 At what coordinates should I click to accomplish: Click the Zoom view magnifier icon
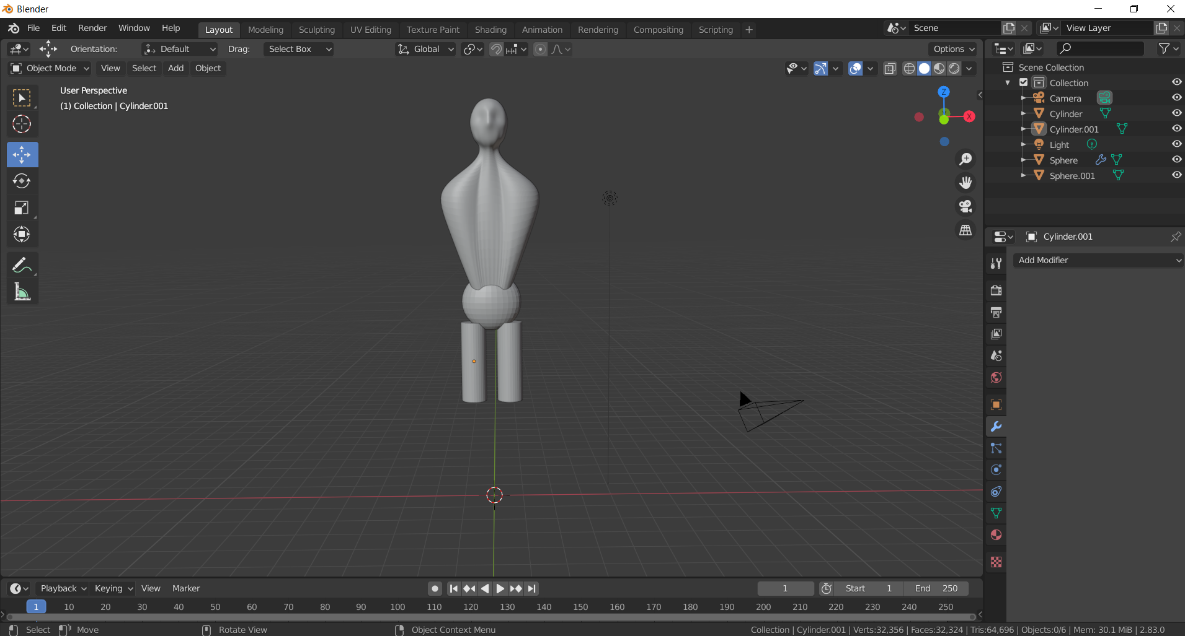tap(965, 159)
